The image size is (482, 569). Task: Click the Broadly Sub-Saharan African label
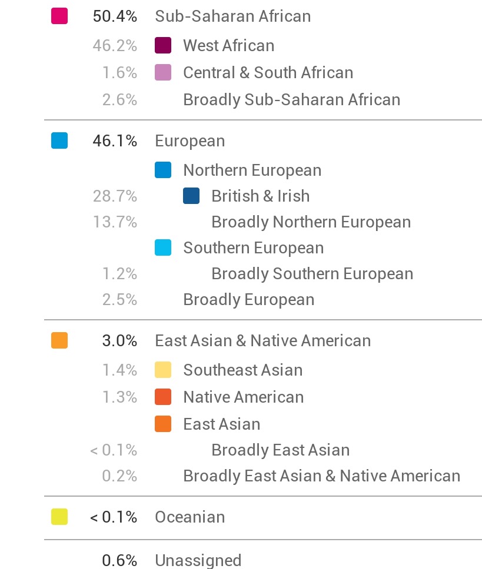point(291,99)
